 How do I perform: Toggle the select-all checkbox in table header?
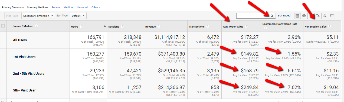(3, 26)
